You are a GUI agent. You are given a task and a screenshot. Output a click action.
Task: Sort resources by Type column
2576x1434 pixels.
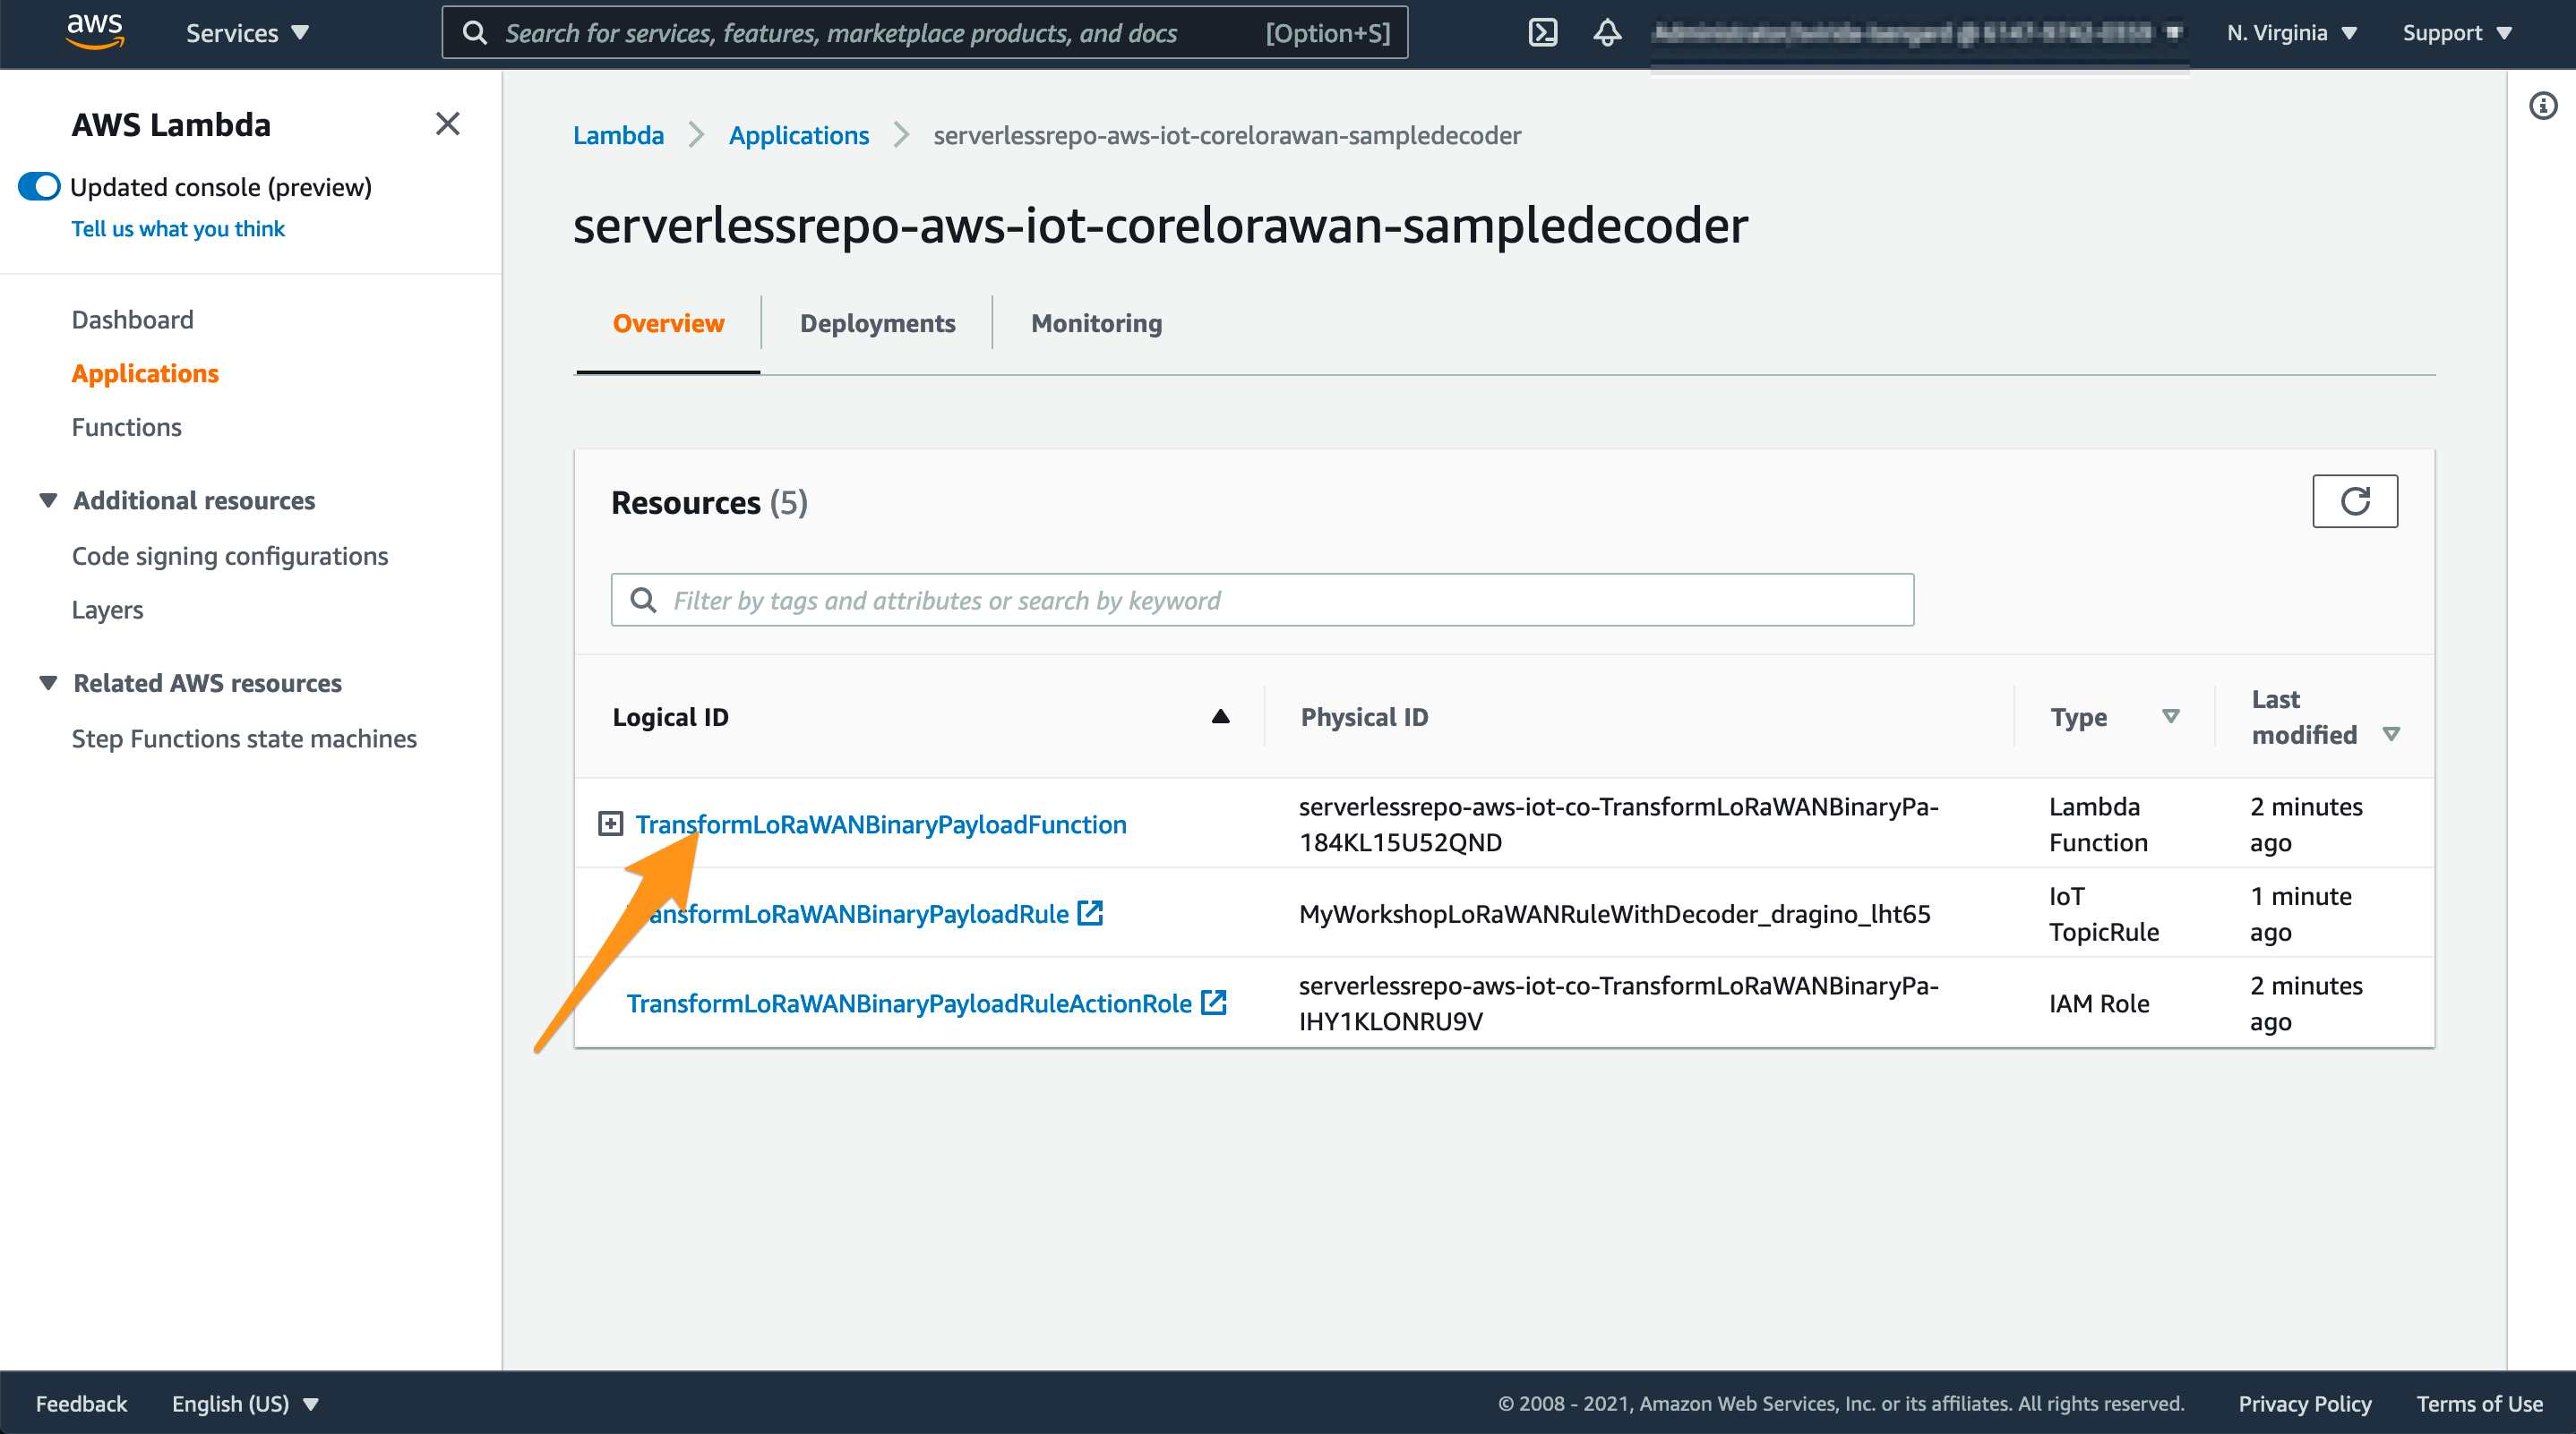pyautogui.click(x=2170, y=716)
